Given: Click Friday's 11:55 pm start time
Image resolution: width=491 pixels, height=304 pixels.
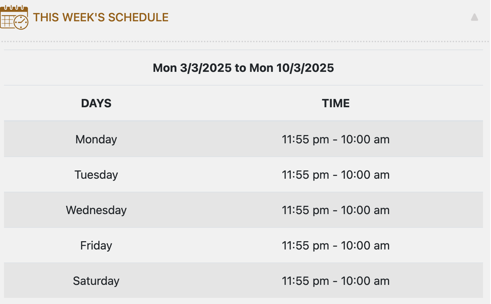Looking at the screenshot, I should [305, 246].
